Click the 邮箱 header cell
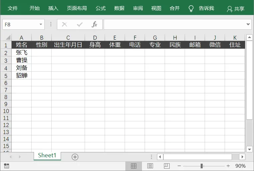This screenshot has height=171, width=254. (x=195, y=45)
